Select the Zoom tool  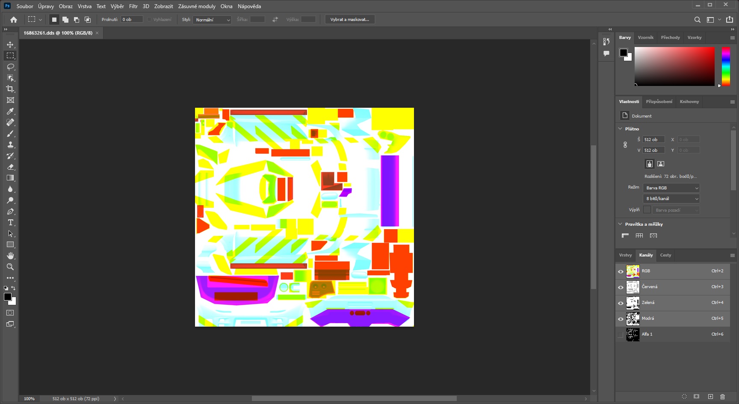10,267
